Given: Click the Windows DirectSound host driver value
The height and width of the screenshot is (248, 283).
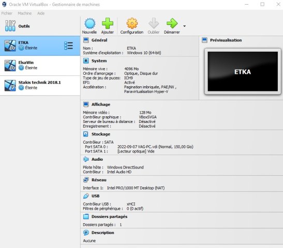Looking at the screenshot, I should (125, 167).
